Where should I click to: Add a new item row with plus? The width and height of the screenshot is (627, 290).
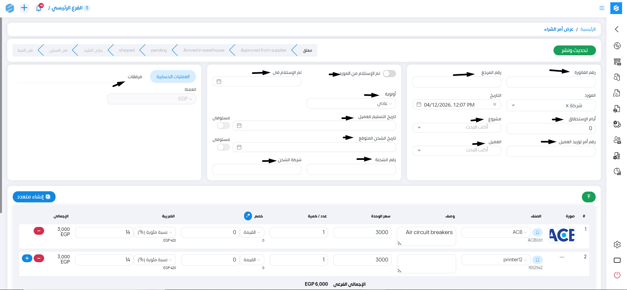tap(27, 258)
